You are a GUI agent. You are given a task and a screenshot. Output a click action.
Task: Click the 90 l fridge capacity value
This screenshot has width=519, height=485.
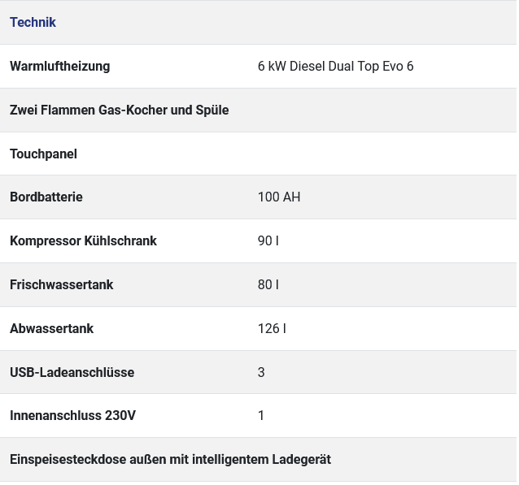point(268,240)
